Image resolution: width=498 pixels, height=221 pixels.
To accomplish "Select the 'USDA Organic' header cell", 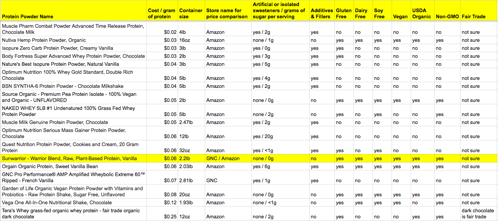I will 422,10.
